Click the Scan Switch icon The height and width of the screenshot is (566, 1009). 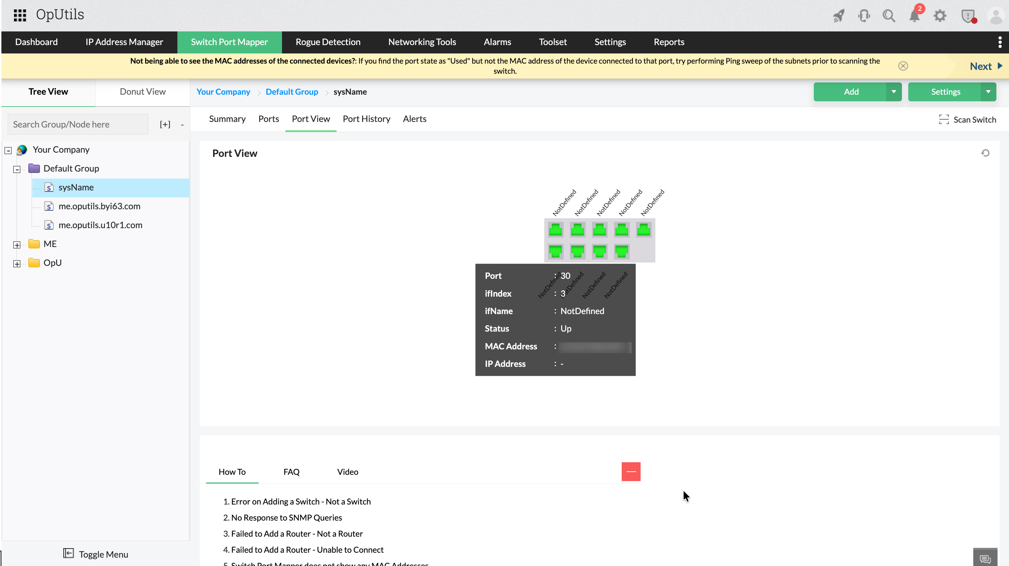pos(944,119)
